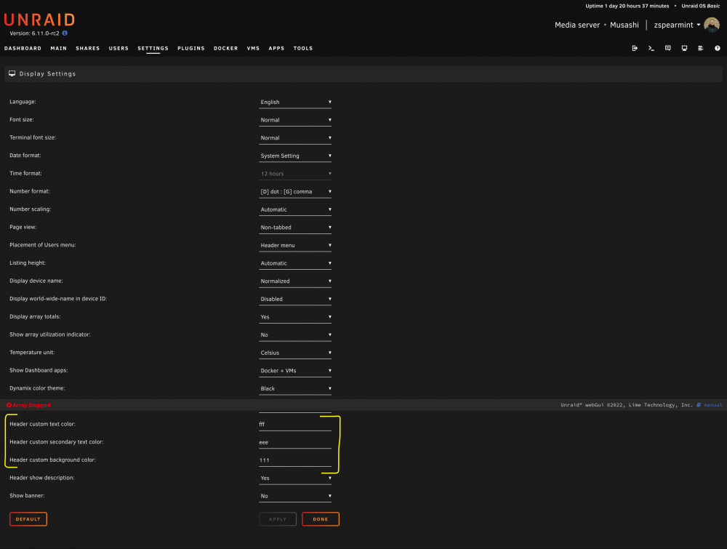Click the logout icon in header
The image size is (727, 549).
pyautogui.click(x=635, y=48)
